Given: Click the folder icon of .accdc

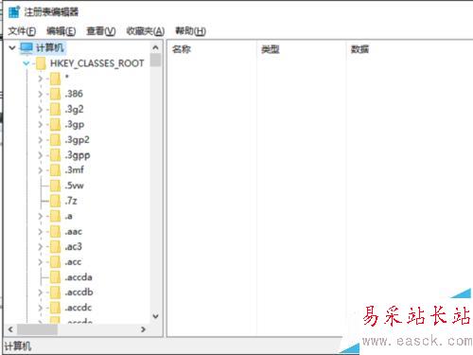Looking at the screenshot, I should [56, 308].
